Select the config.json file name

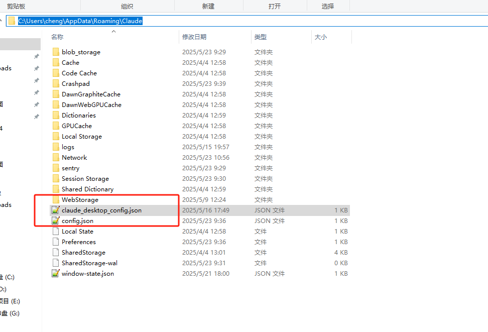coord(77,221)
